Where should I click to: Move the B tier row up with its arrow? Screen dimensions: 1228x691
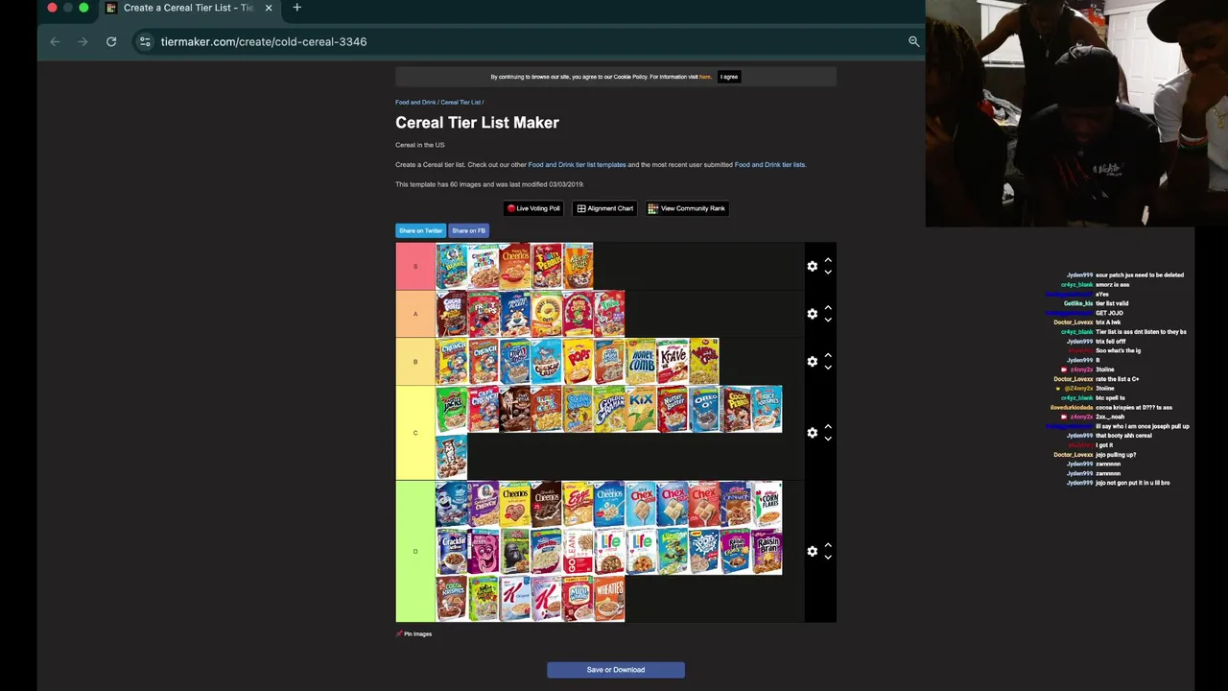pyautogui.click(x=828, y=356)
